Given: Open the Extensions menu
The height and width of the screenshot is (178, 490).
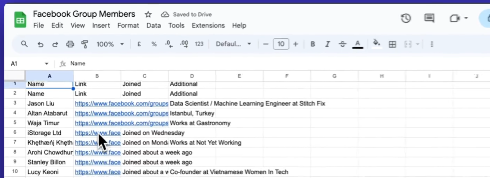Looking at the screenshot, I should (x=208, y=25).
